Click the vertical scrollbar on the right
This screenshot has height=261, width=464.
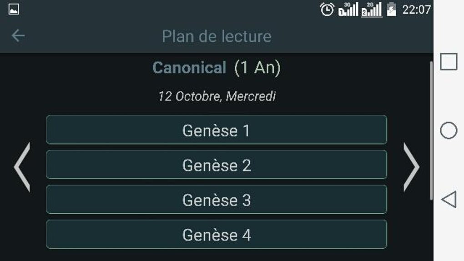(431, 130)
